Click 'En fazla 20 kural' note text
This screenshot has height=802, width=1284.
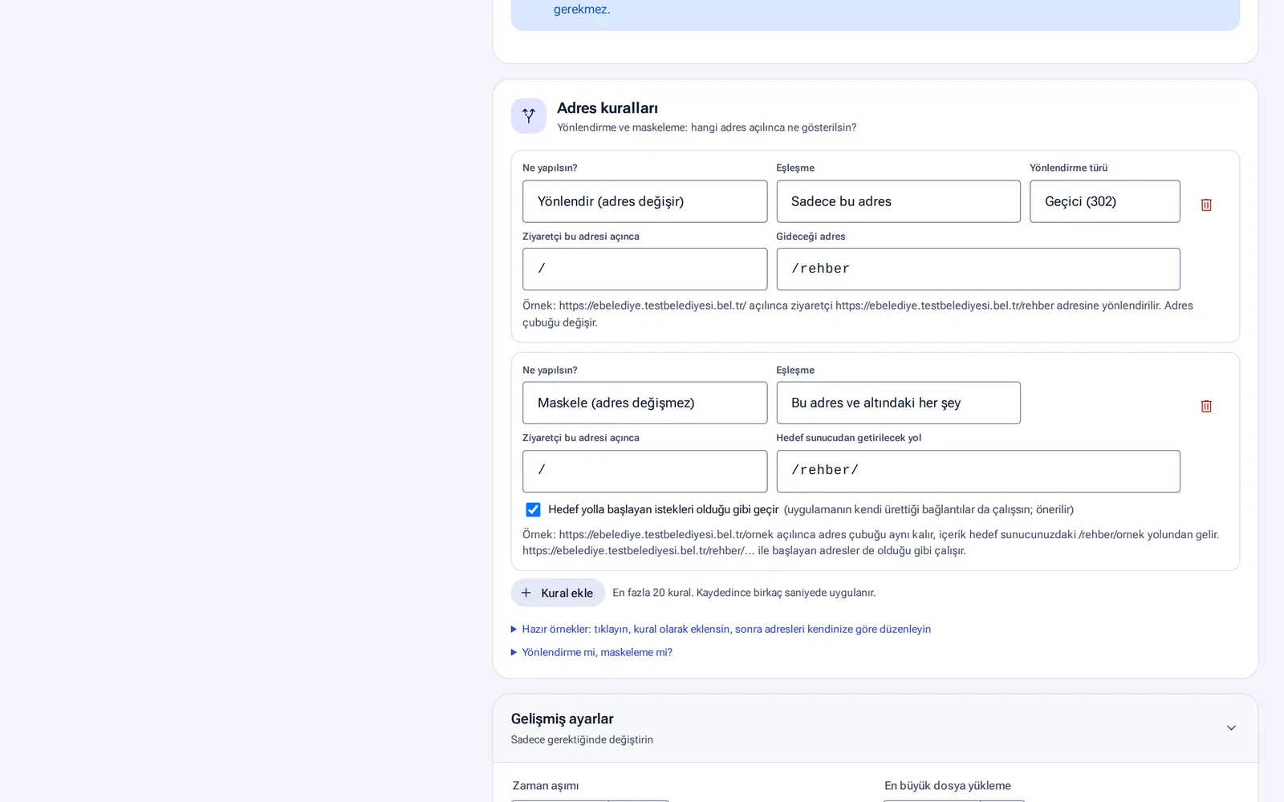pyautogui.click(x=744, y=593)
